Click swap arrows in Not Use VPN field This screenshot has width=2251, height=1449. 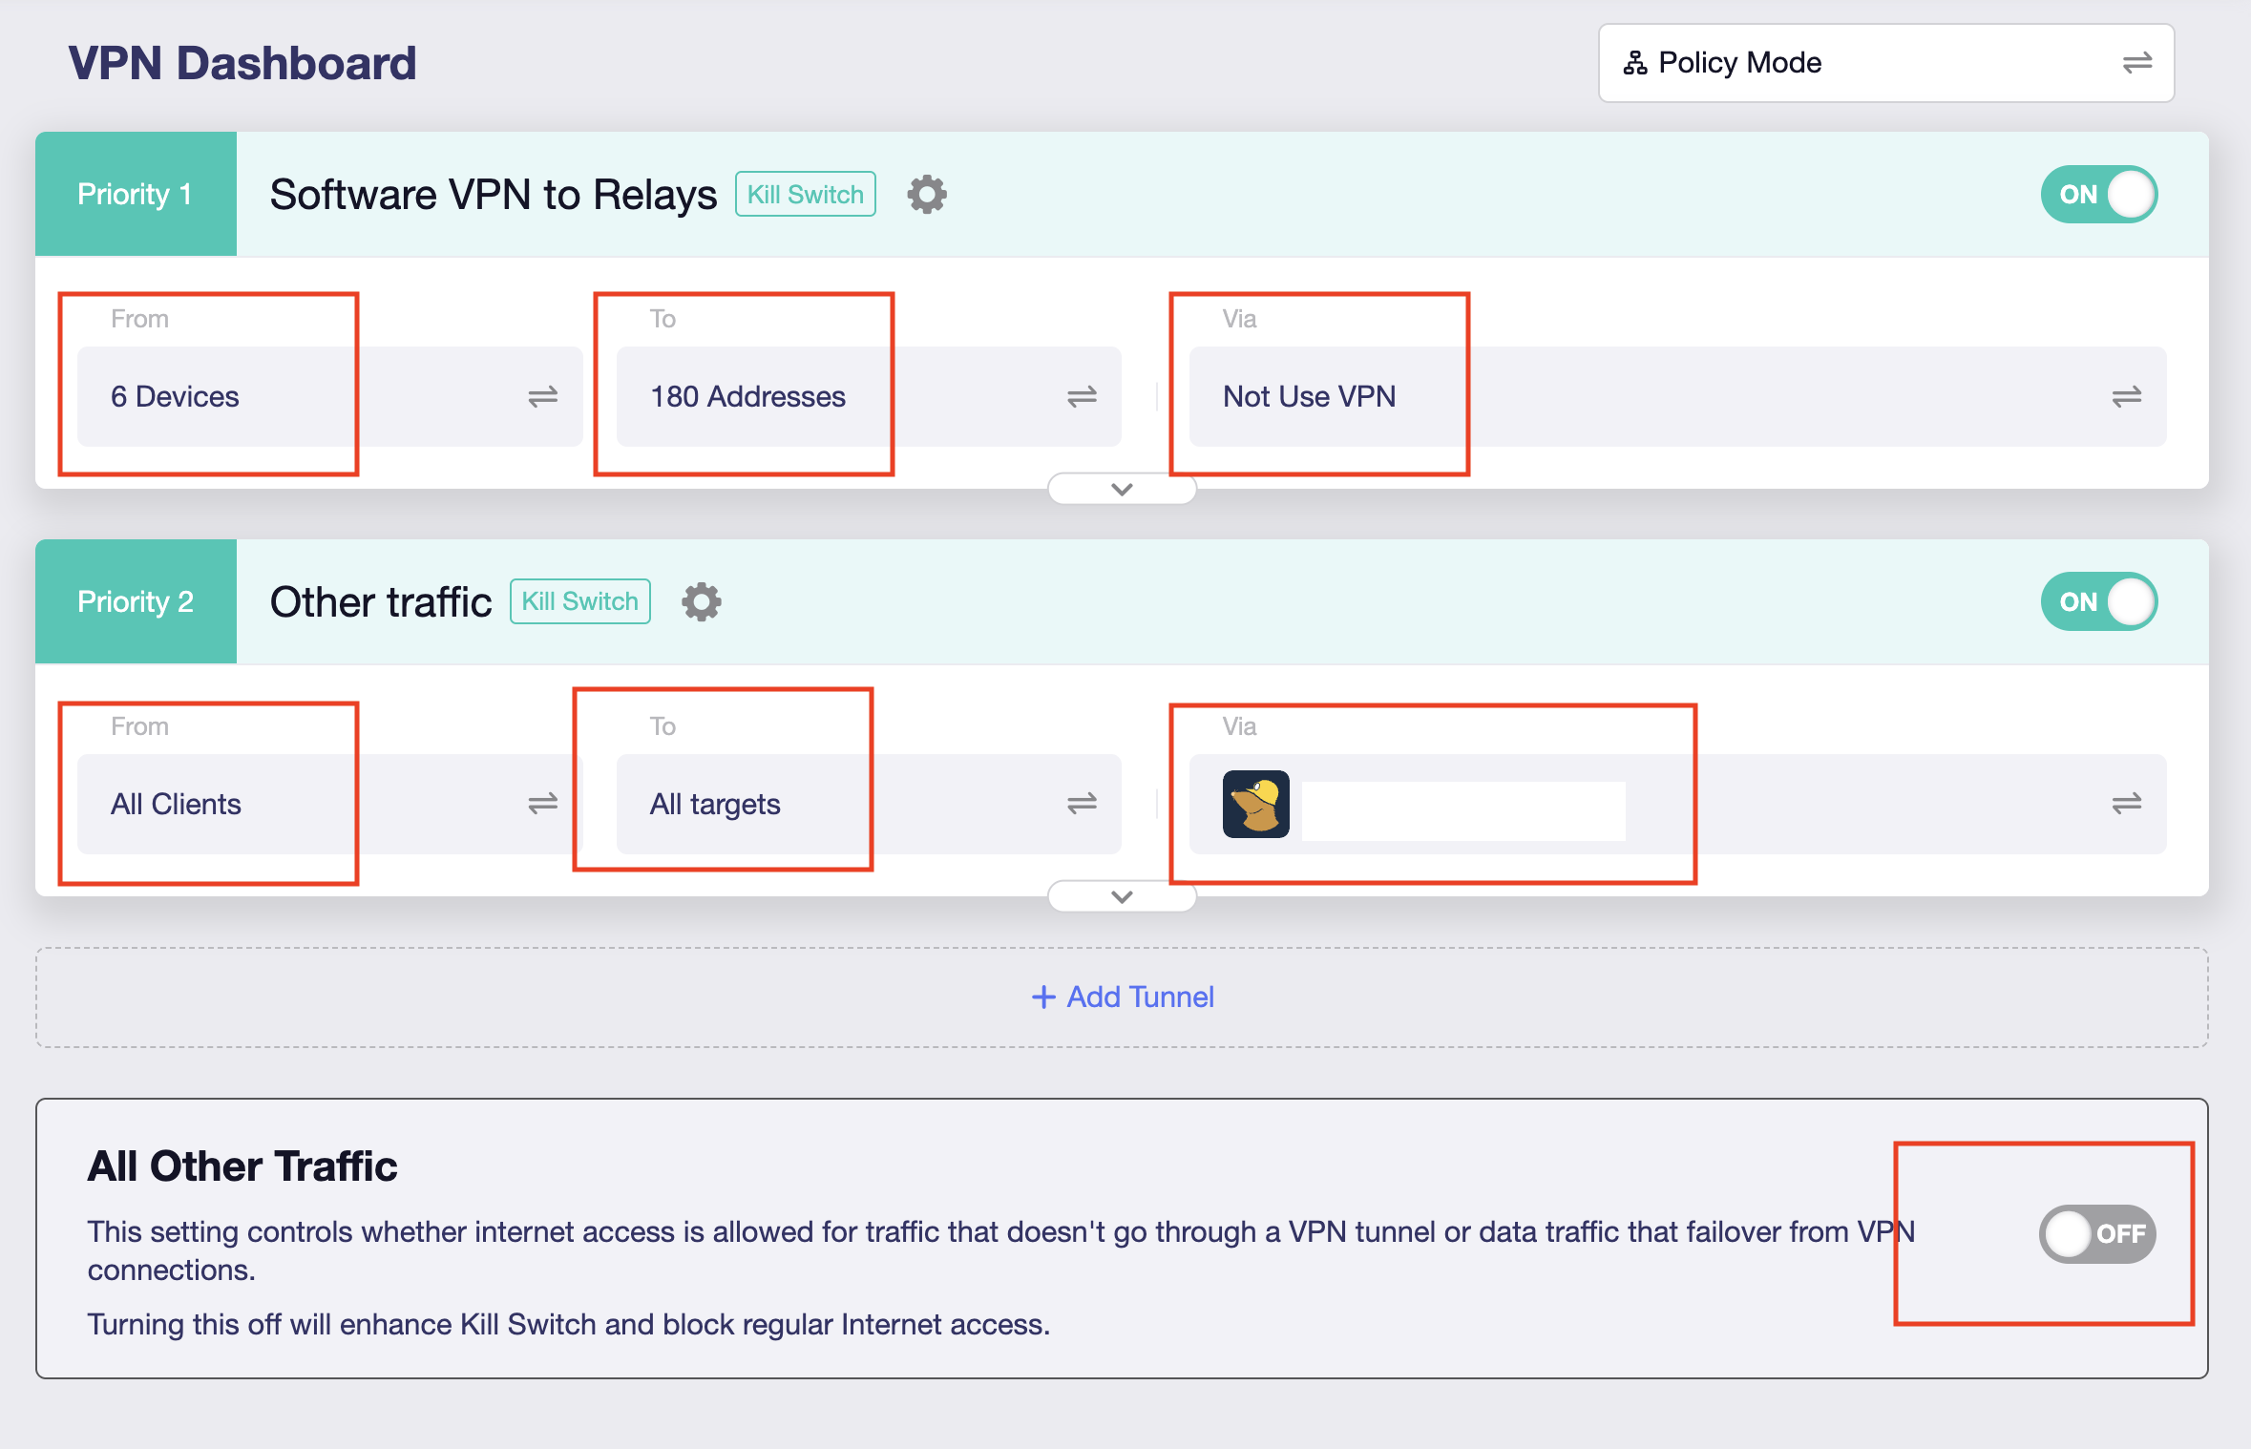coord(2126,397)
